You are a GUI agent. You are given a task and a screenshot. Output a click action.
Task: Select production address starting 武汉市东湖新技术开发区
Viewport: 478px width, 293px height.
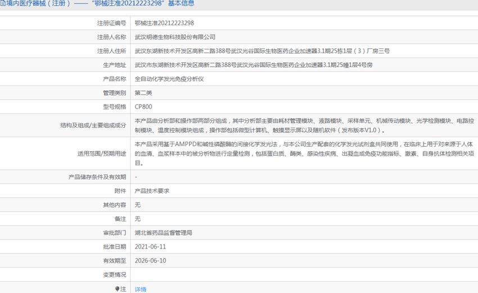[254, 65]
